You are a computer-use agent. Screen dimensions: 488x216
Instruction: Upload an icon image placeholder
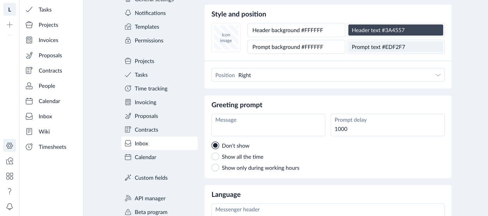tap(226, 38)
